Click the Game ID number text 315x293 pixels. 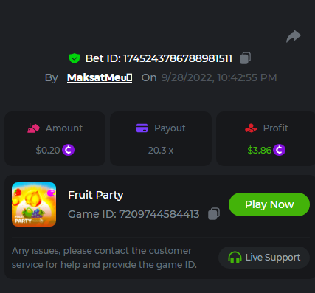159,214
